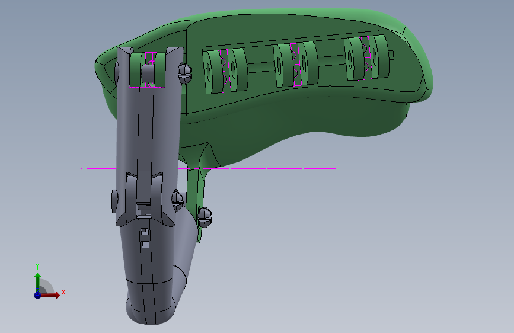
Task: Pick the screw head near the post's top right
Action: 185,73
